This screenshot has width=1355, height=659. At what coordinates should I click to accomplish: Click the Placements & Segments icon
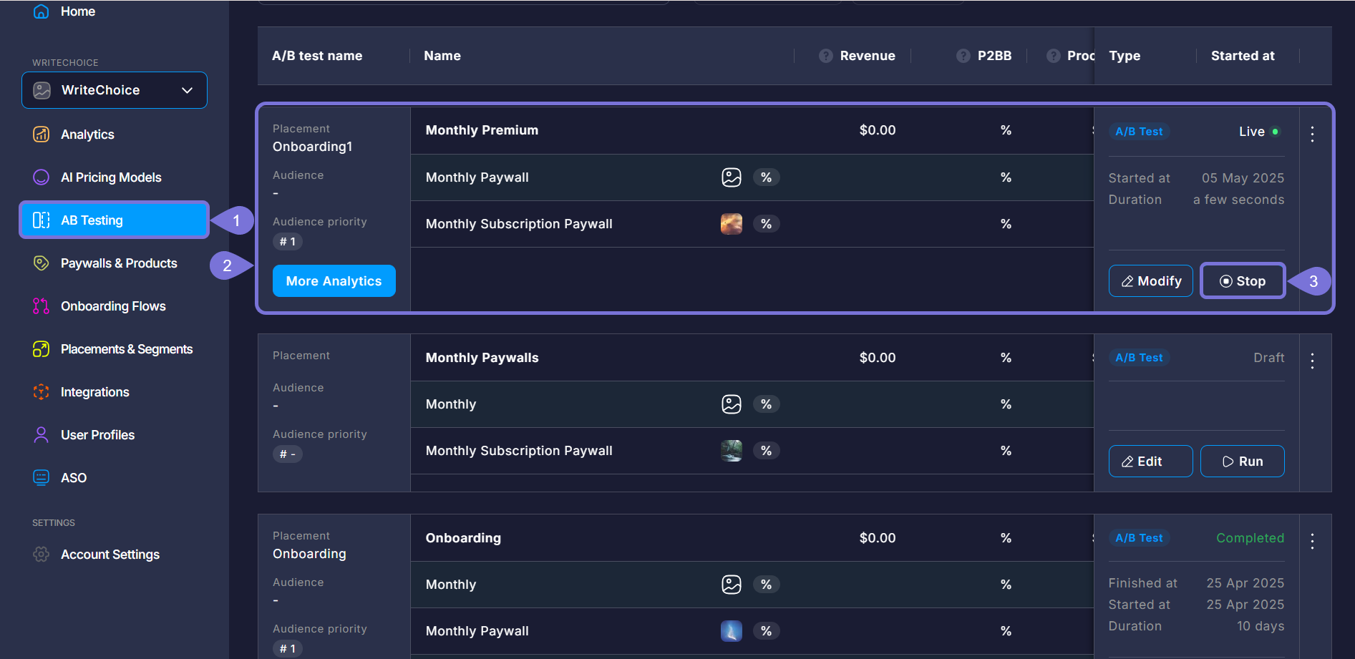coord(42,349)
